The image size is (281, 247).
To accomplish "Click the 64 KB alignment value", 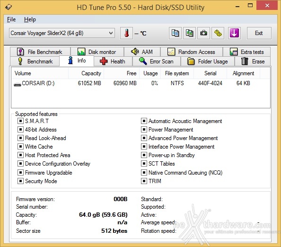I will click(x=243, y=83).
